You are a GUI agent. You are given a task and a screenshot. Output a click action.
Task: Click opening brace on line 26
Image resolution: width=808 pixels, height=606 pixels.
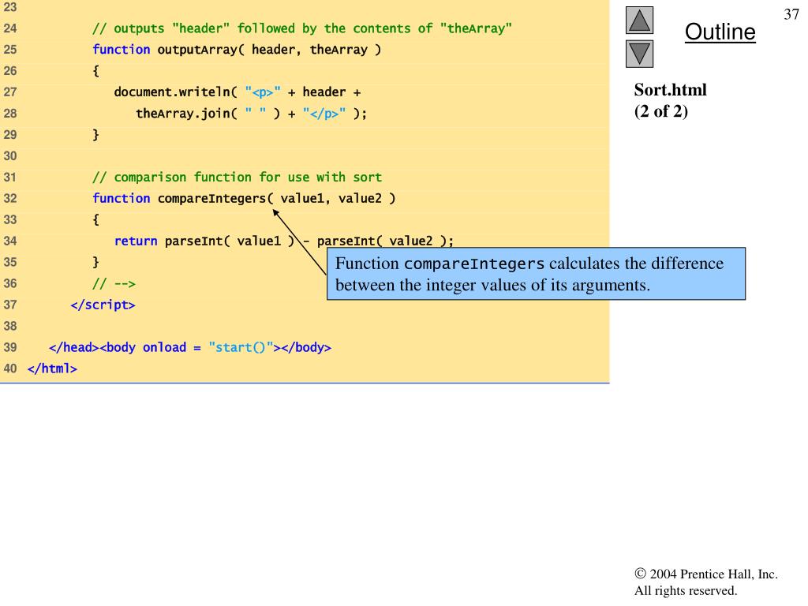coord(95,71)
